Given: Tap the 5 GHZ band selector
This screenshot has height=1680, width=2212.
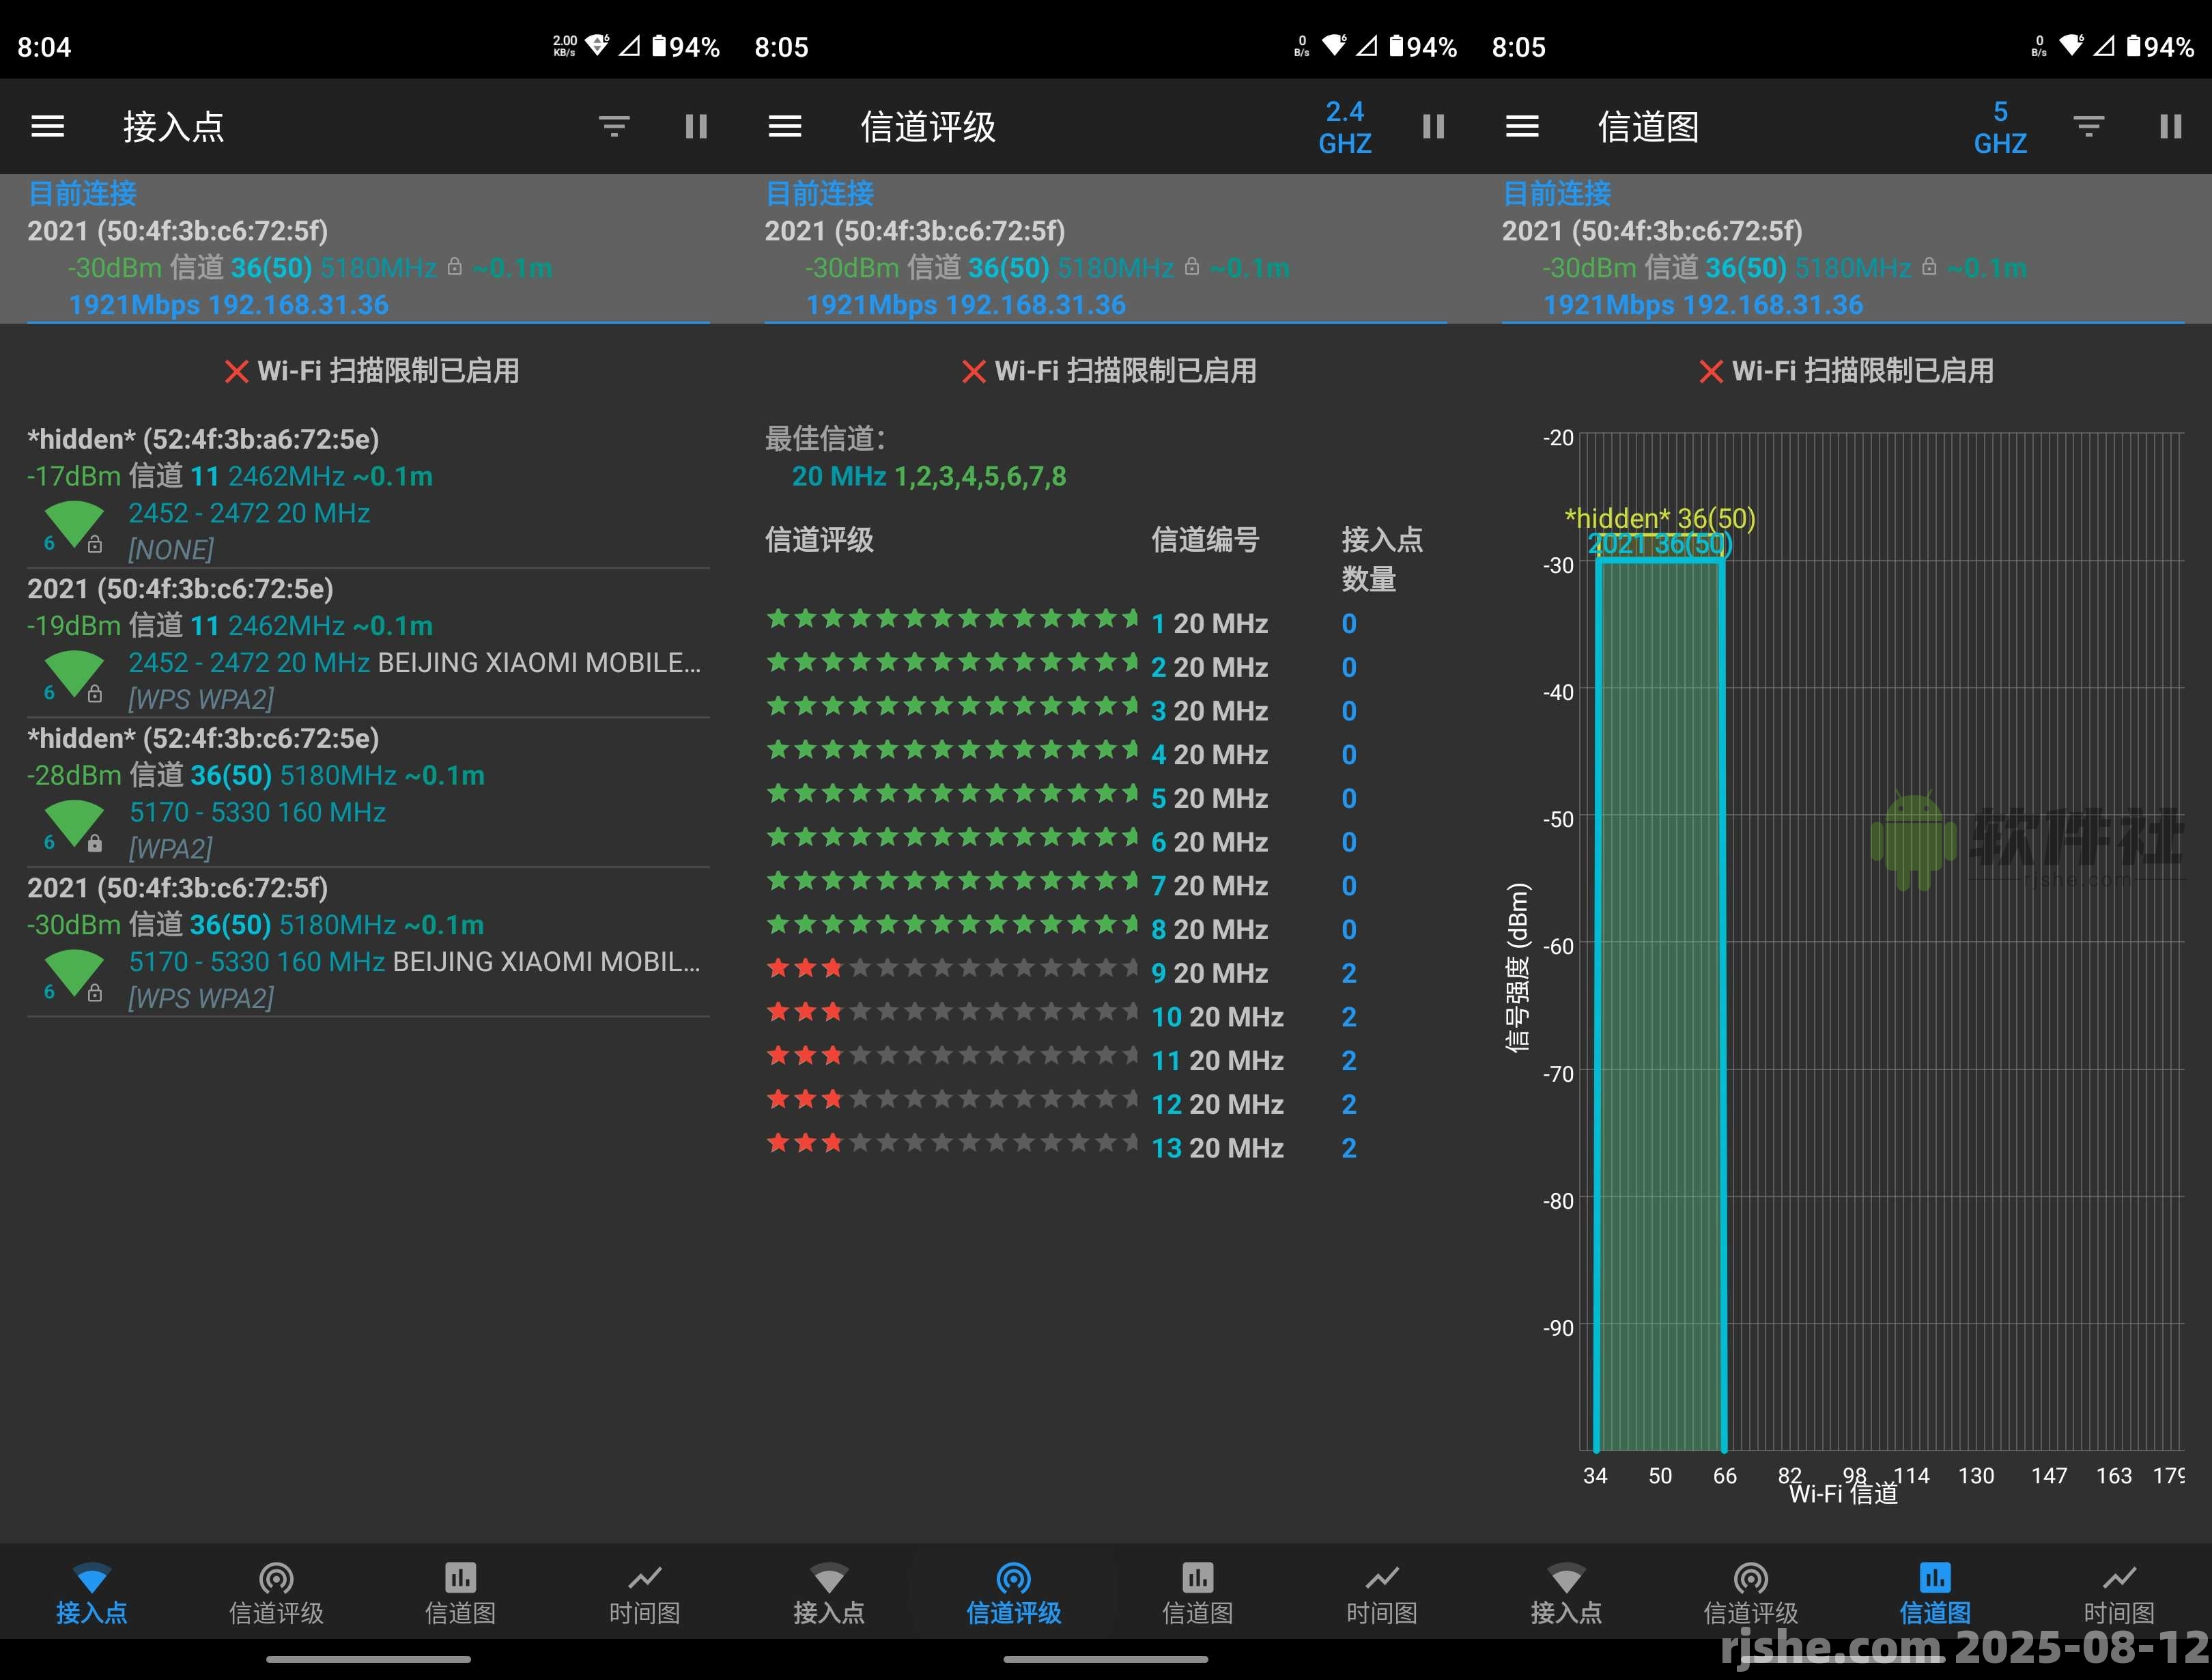Looking at the screenshot, I should [2000, 126].
